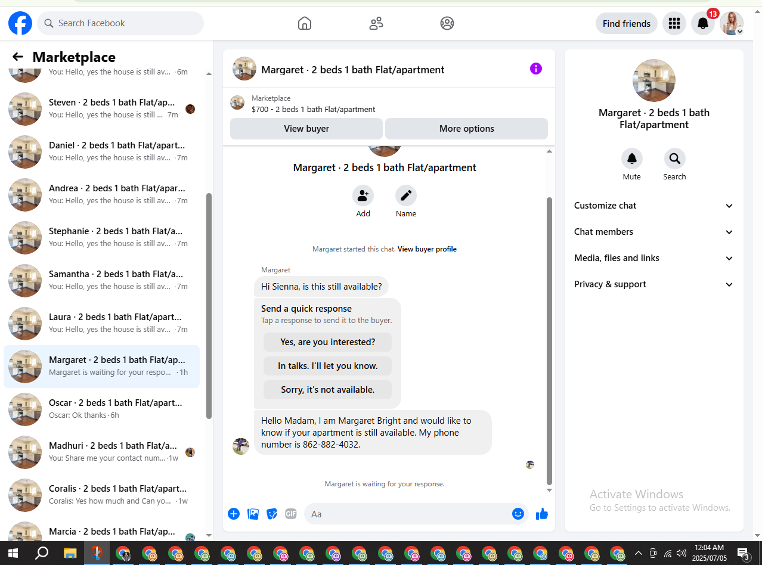Click the More options button
This screenshot has width=762, height=565.
(466, 129)
